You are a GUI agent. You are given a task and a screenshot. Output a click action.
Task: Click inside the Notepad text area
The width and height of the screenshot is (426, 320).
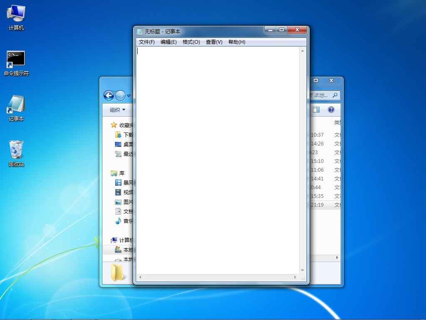click(x=218, y=160)
